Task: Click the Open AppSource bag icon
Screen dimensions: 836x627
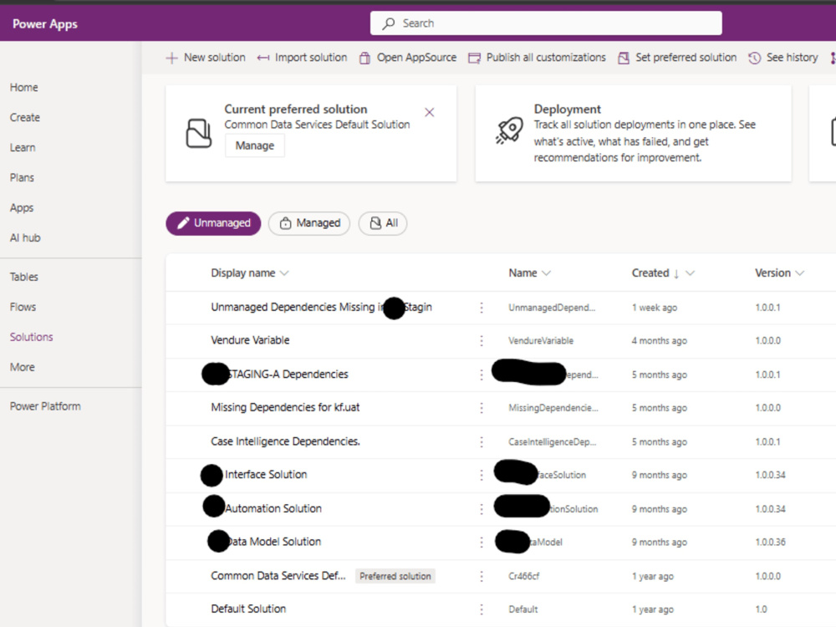Action: pos(364,58)
